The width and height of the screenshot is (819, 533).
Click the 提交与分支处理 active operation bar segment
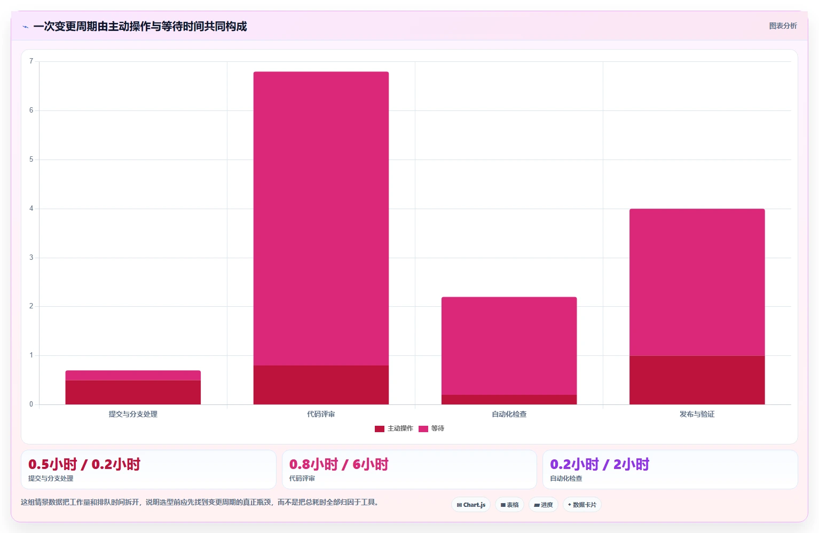(x=133, y=392)
